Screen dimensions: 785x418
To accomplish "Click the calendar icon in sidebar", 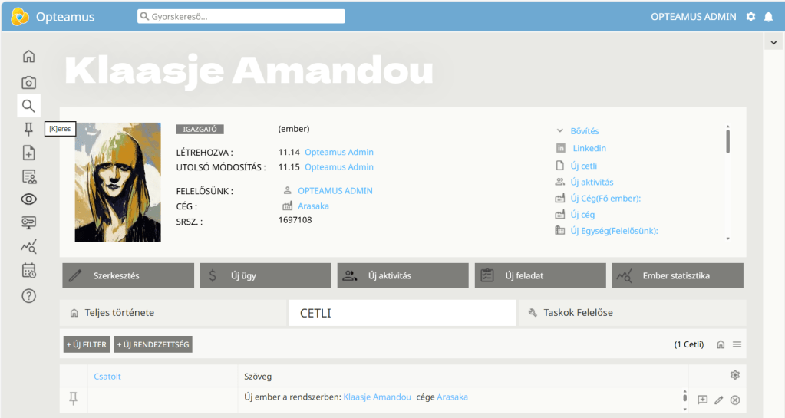I will point(28,270).
